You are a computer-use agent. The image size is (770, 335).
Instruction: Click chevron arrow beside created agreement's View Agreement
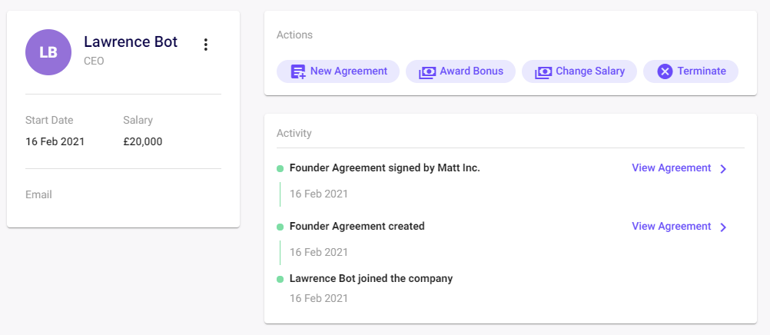(x=723, y=227)
